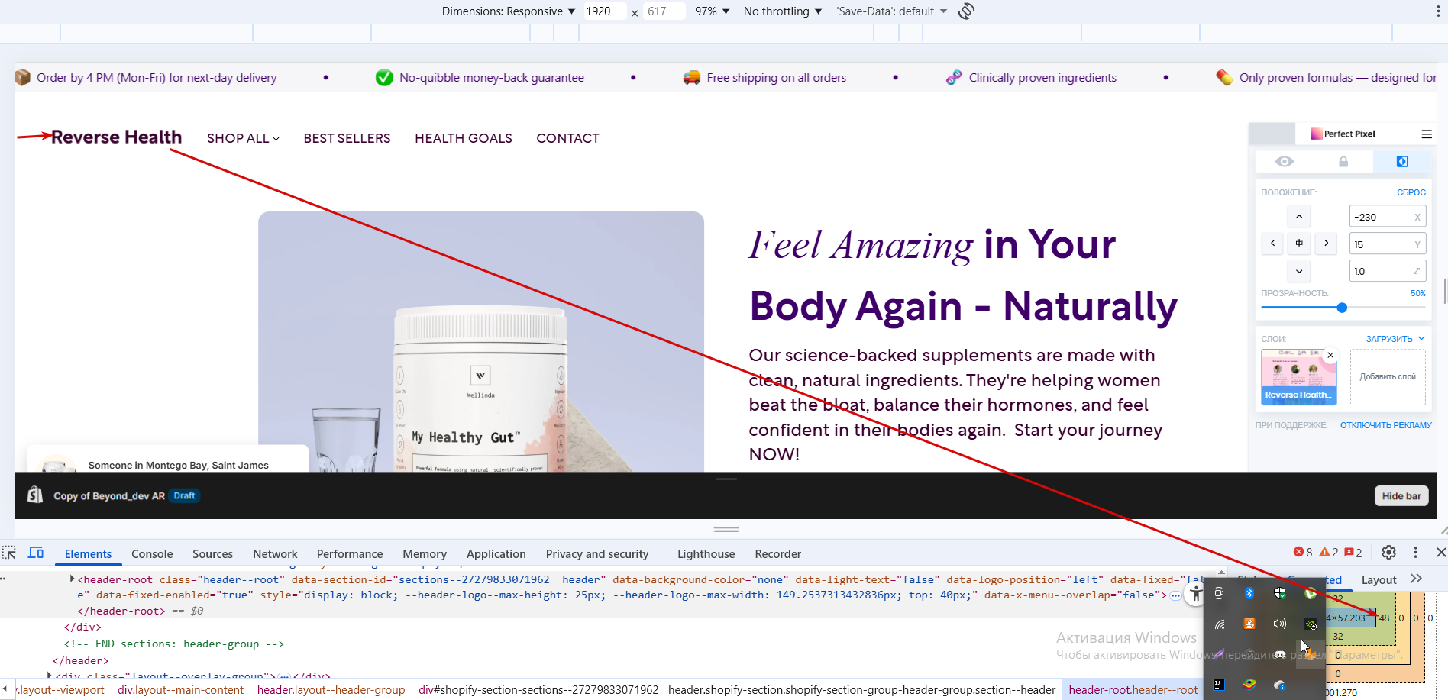Viewport: 1448px width, 700px height.
Task: Toggle the device toolbar icon
Action: pyautogui.click(x=36, y=553)
